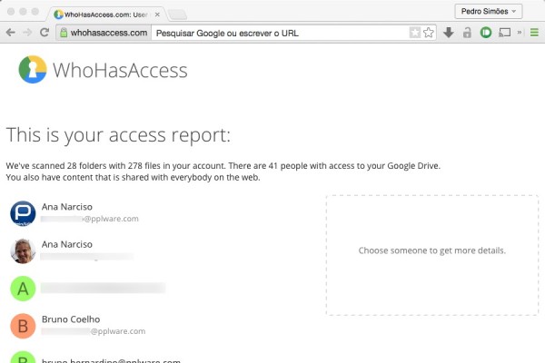Click 'This is your access report:' heading
545x363 pixels.
pyautogui.click(x=118, y=135)
